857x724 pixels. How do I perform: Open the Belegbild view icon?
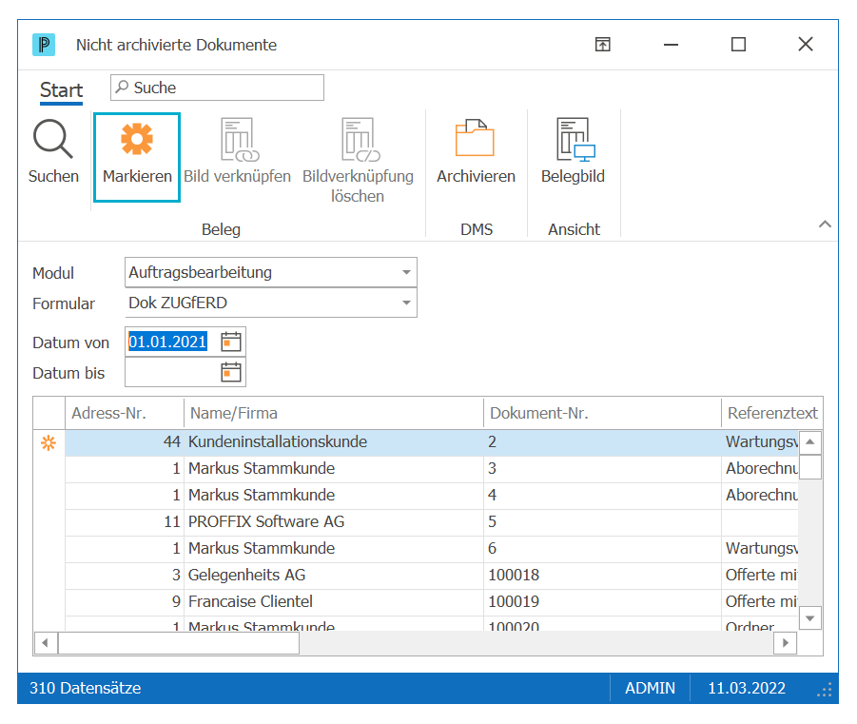575,140
